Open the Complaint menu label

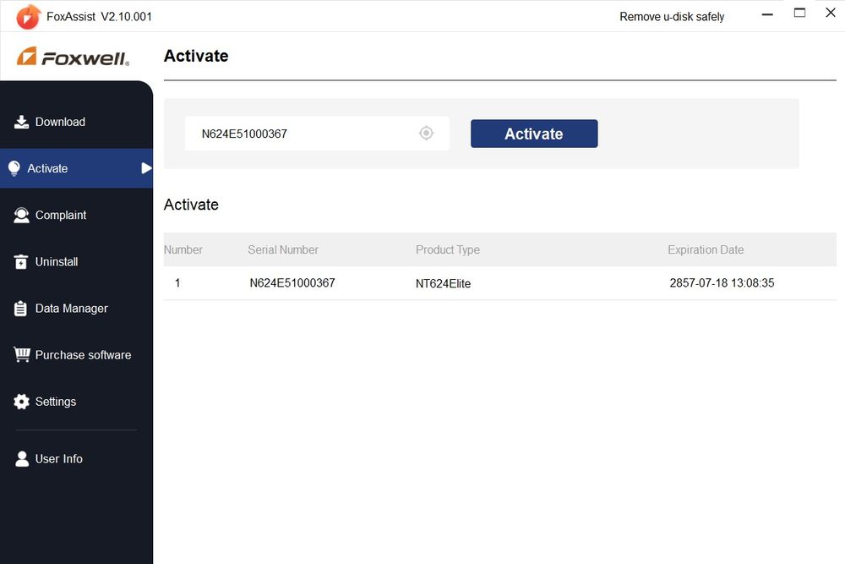pos(61,215)
